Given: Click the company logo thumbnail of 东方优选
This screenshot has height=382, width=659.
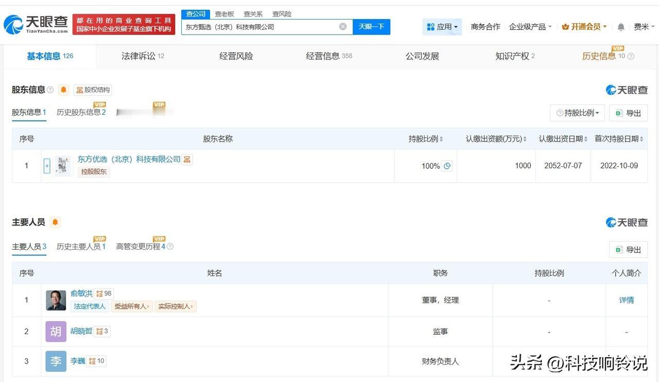Looking at the screenshot, I should pos(63,166).
